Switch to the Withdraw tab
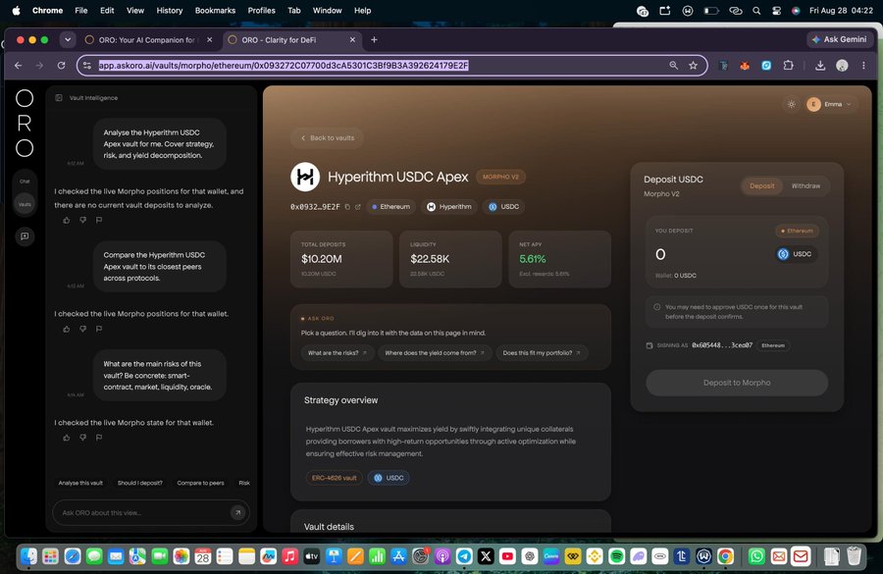This screenshot has width=883, height=574. [805, 185]
